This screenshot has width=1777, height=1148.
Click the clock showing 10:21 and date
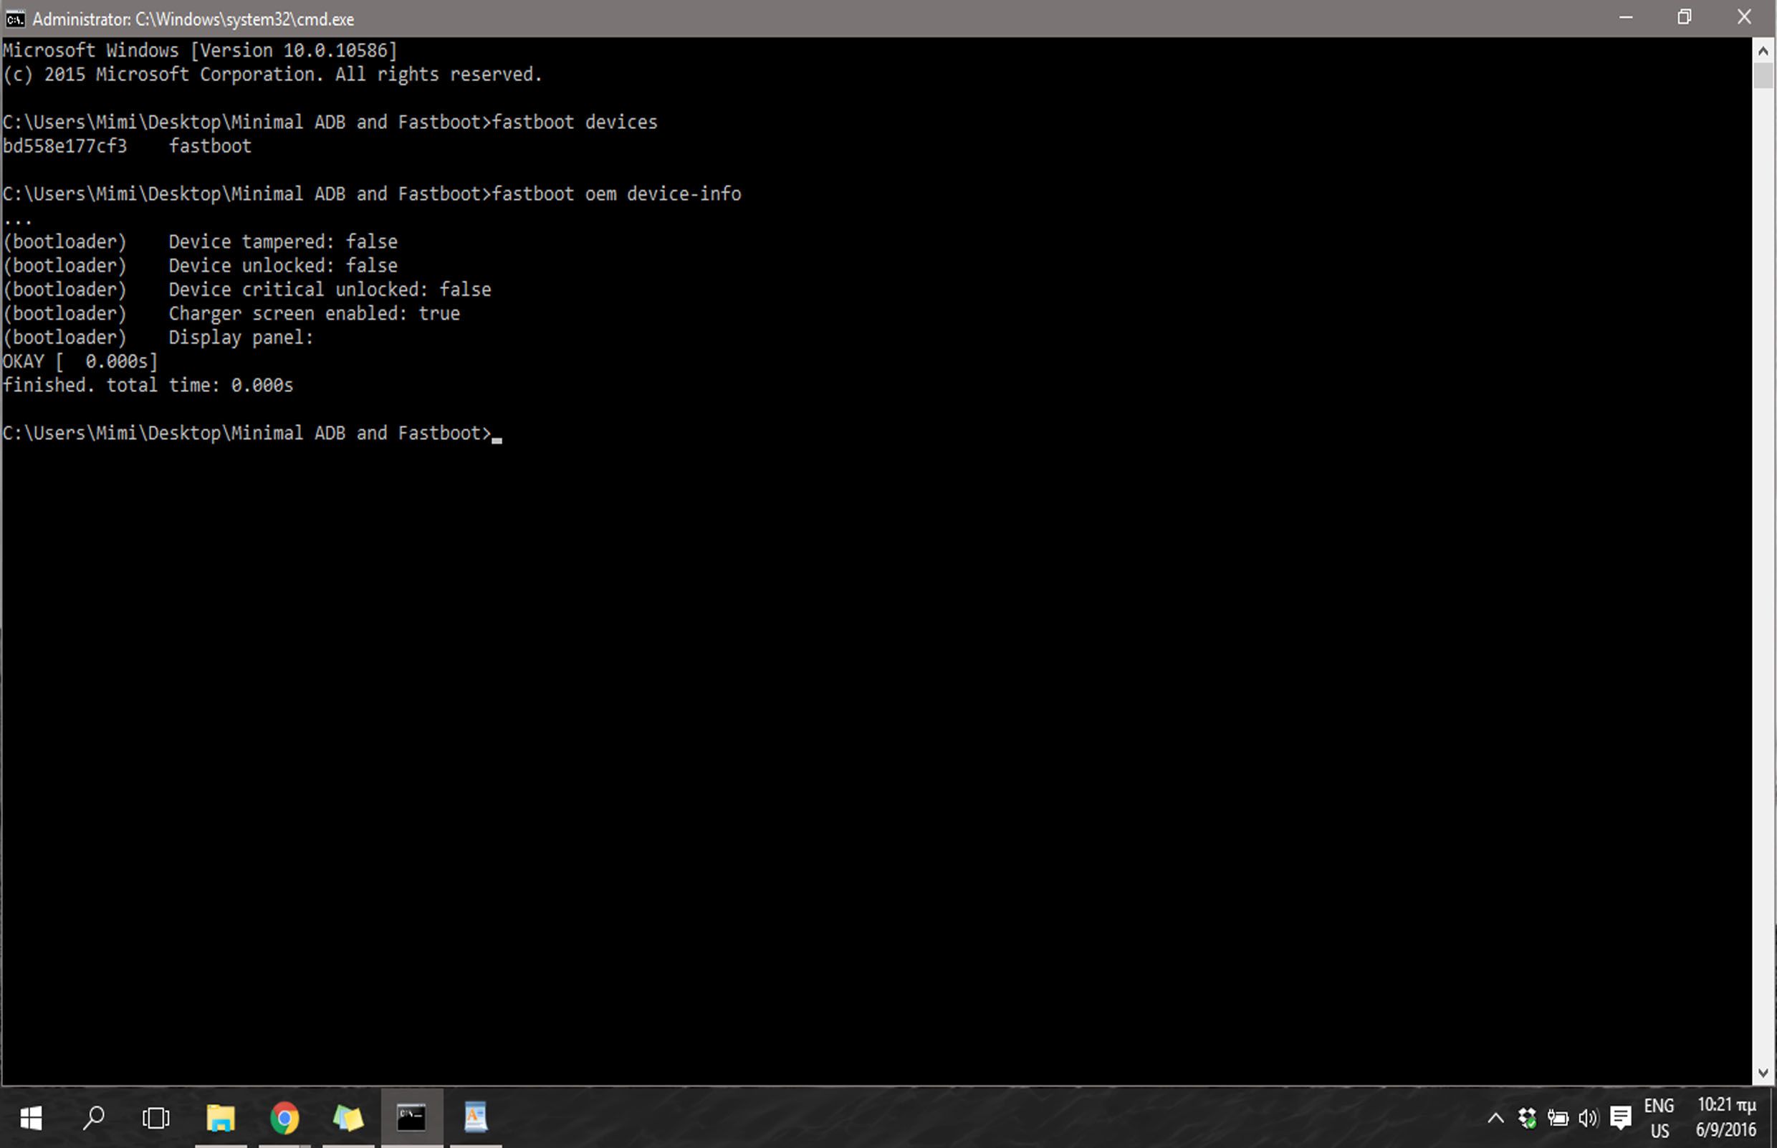pos(1725,1117)
